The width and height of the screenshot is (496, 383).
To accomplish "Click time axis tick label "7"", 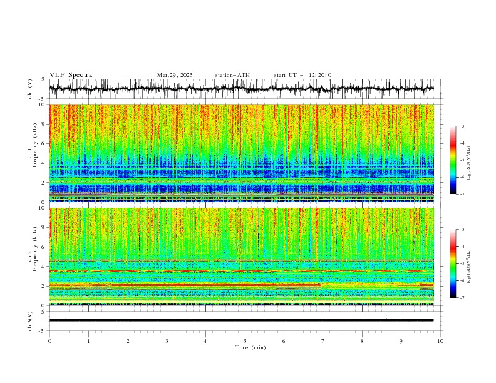I will point(323,341).
